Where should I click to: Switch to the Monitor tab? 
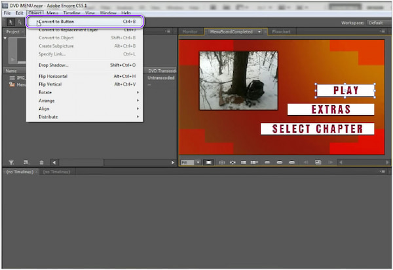click(x=190, y=32)
